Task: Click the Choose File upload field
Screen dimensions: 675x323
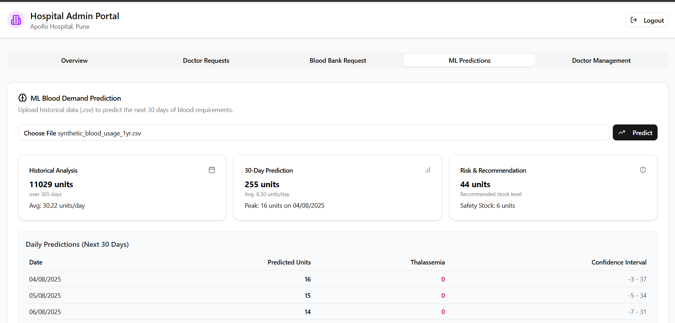Action: [x=314, y=133]
